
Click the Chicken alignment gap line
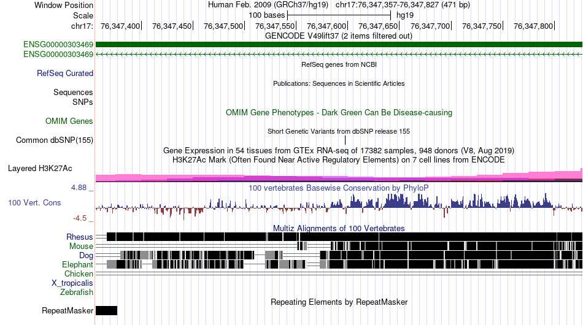(339, 273)
